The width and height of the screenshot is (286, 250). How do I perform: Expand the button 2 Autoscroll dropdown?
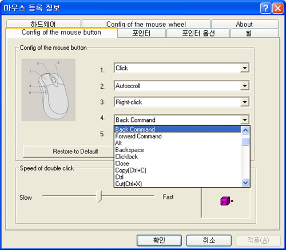pos(245,86)
